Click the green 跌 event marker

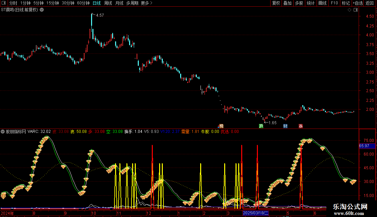click(x=261, y=126)
